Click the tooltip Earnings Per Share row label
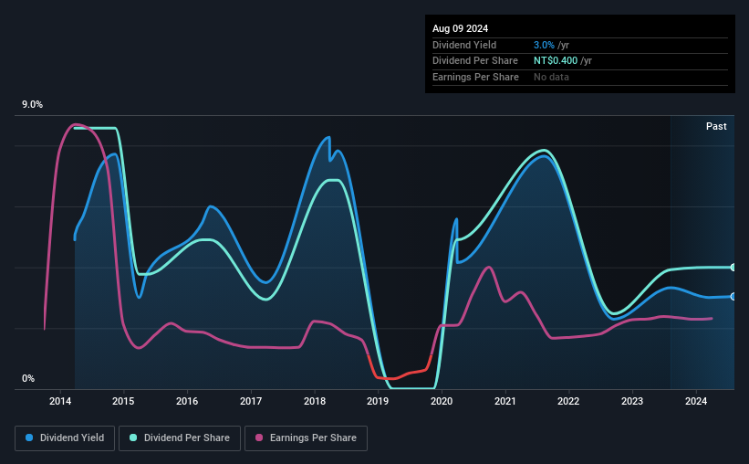This screenshot has width=749, height=464. 475,77
